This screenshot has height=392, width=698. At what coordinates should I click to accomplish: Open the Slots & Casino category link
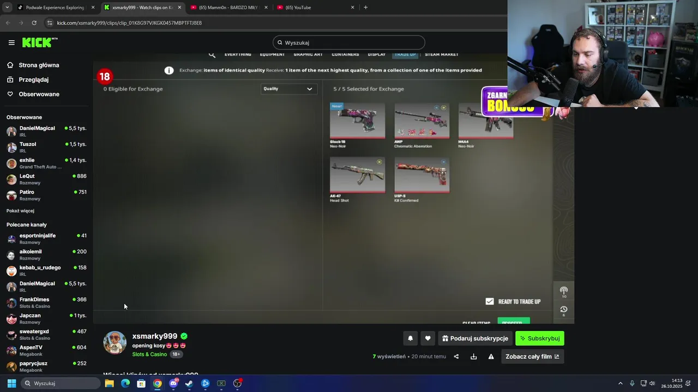tap(149, 354)
